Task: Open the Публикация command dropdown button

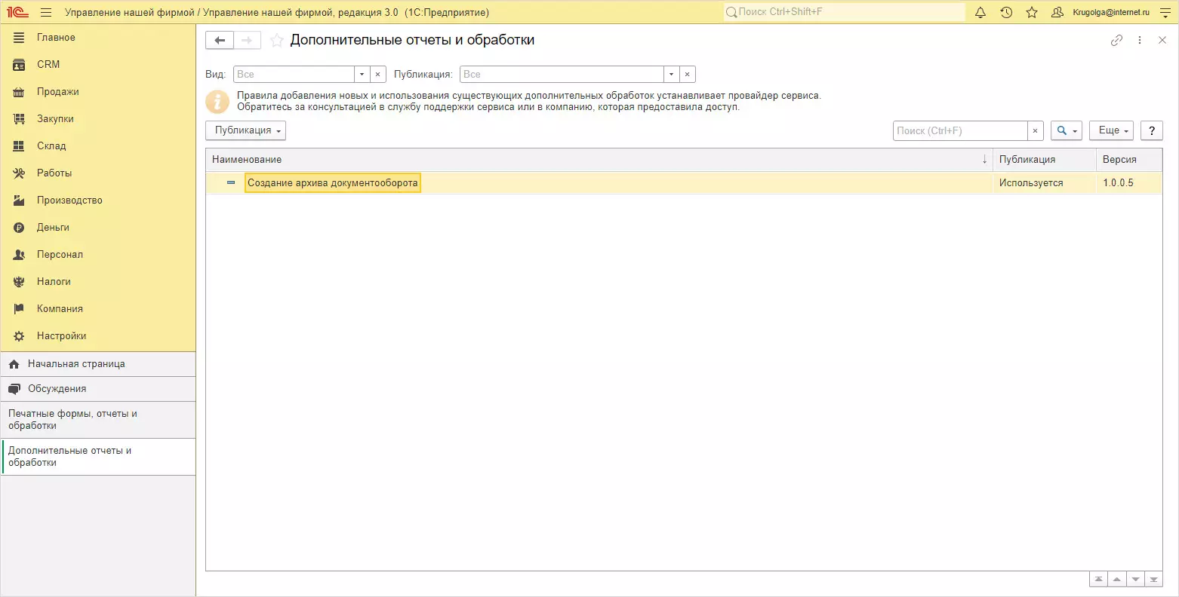Action: click(x=245, y=130)
